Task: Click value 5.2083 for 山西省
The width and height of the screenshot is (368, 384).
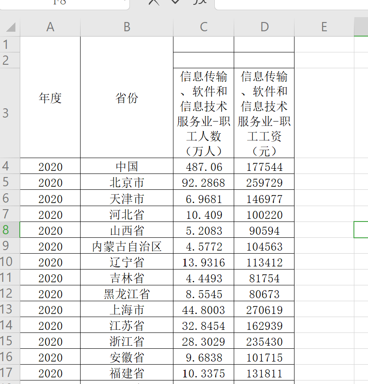Action: coord(203,230)
